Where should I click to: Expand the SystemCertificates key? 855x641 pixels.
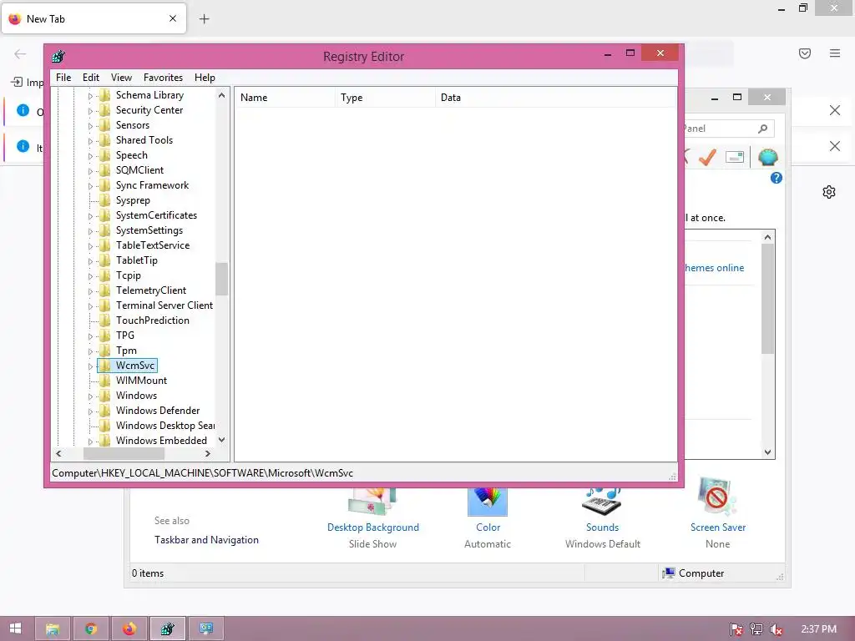(90, 216)
